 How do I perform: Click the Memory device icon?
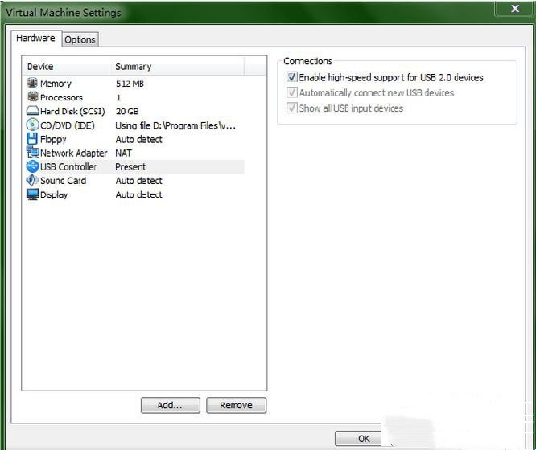(x=33, y=83)
